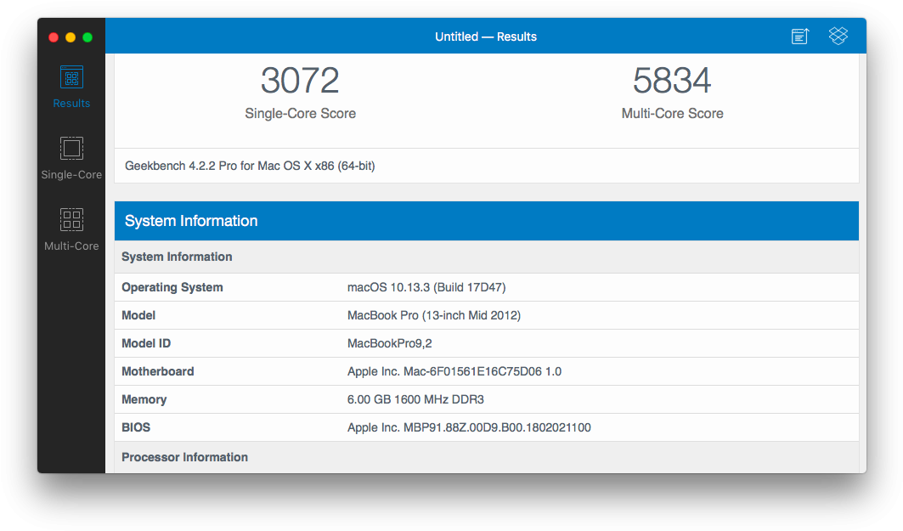Image resolution: width=903 pixels, height=531 pixels.
Task: Click the Motherboard row label
Action: tap(158, 371)
